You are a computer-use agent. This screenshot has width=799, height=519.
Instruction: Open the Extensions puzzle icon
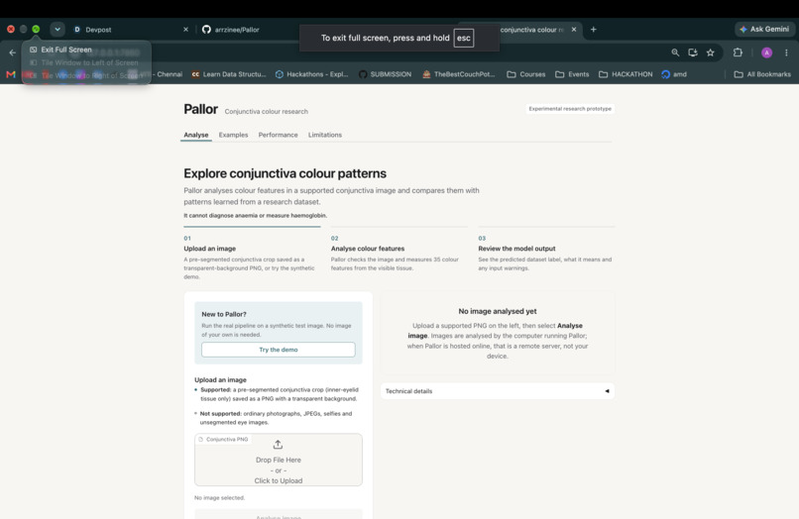738,52
